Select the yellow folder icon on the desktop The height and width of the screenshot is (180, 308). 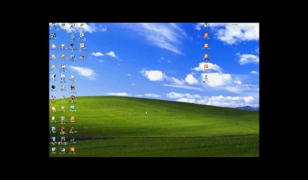pyautogui.click(x=73, y=77)
